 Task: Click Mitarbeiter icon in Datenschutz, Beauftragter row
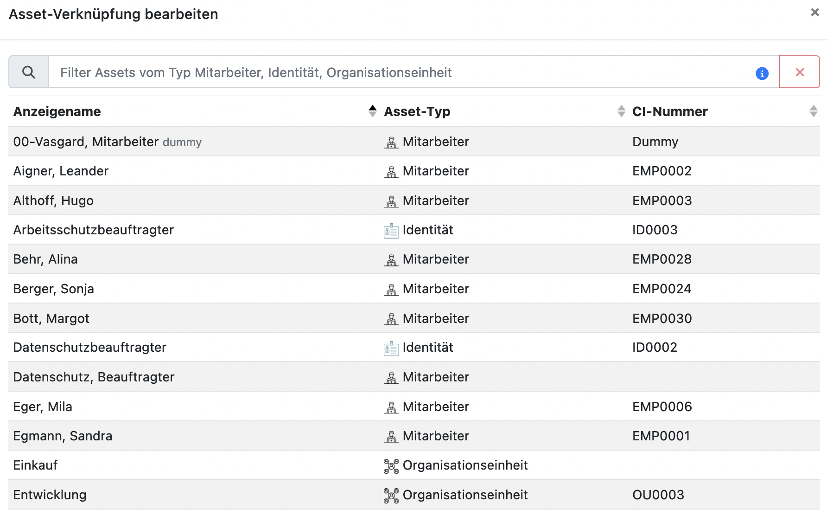coord(391,378)
